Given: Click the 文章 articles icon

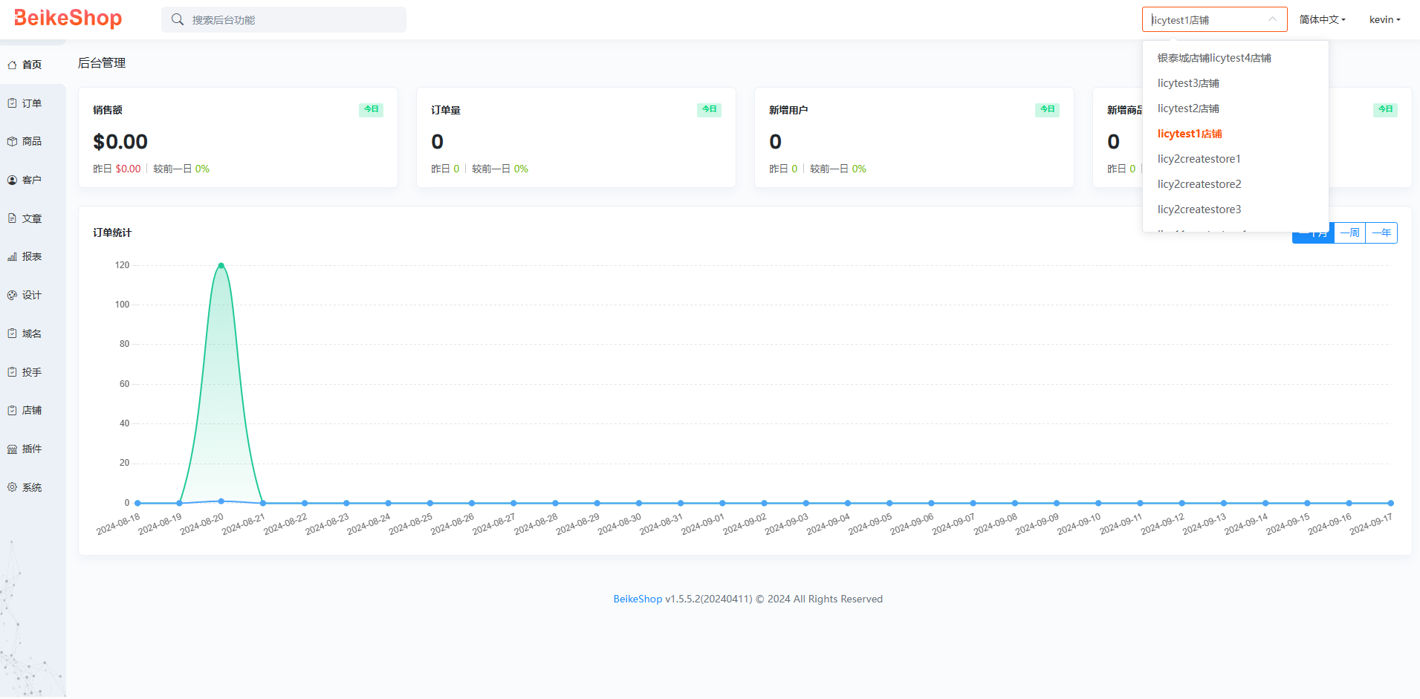Looking at the screenshot, I should [12, 218].
